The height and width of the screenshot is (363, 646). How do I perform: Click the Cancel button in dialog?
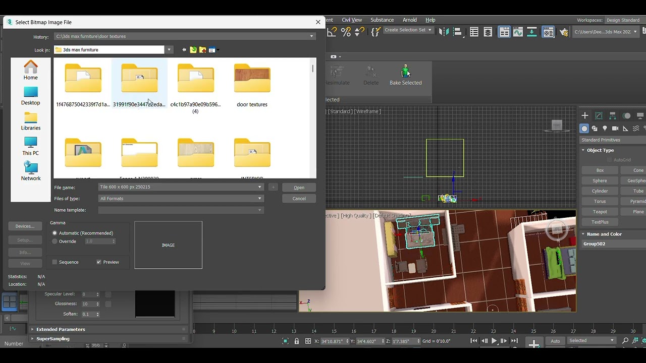coord(299,199)
